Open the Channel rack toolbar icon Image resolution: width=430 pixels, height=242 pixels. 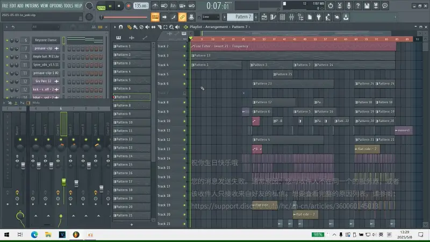point(282,17)
